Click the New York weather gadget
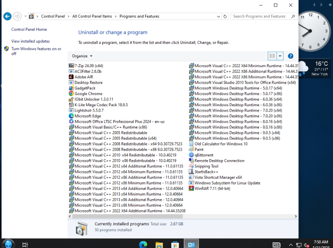Screen dimensions: 333x248 pyautogui.click(x=314, y=68)
